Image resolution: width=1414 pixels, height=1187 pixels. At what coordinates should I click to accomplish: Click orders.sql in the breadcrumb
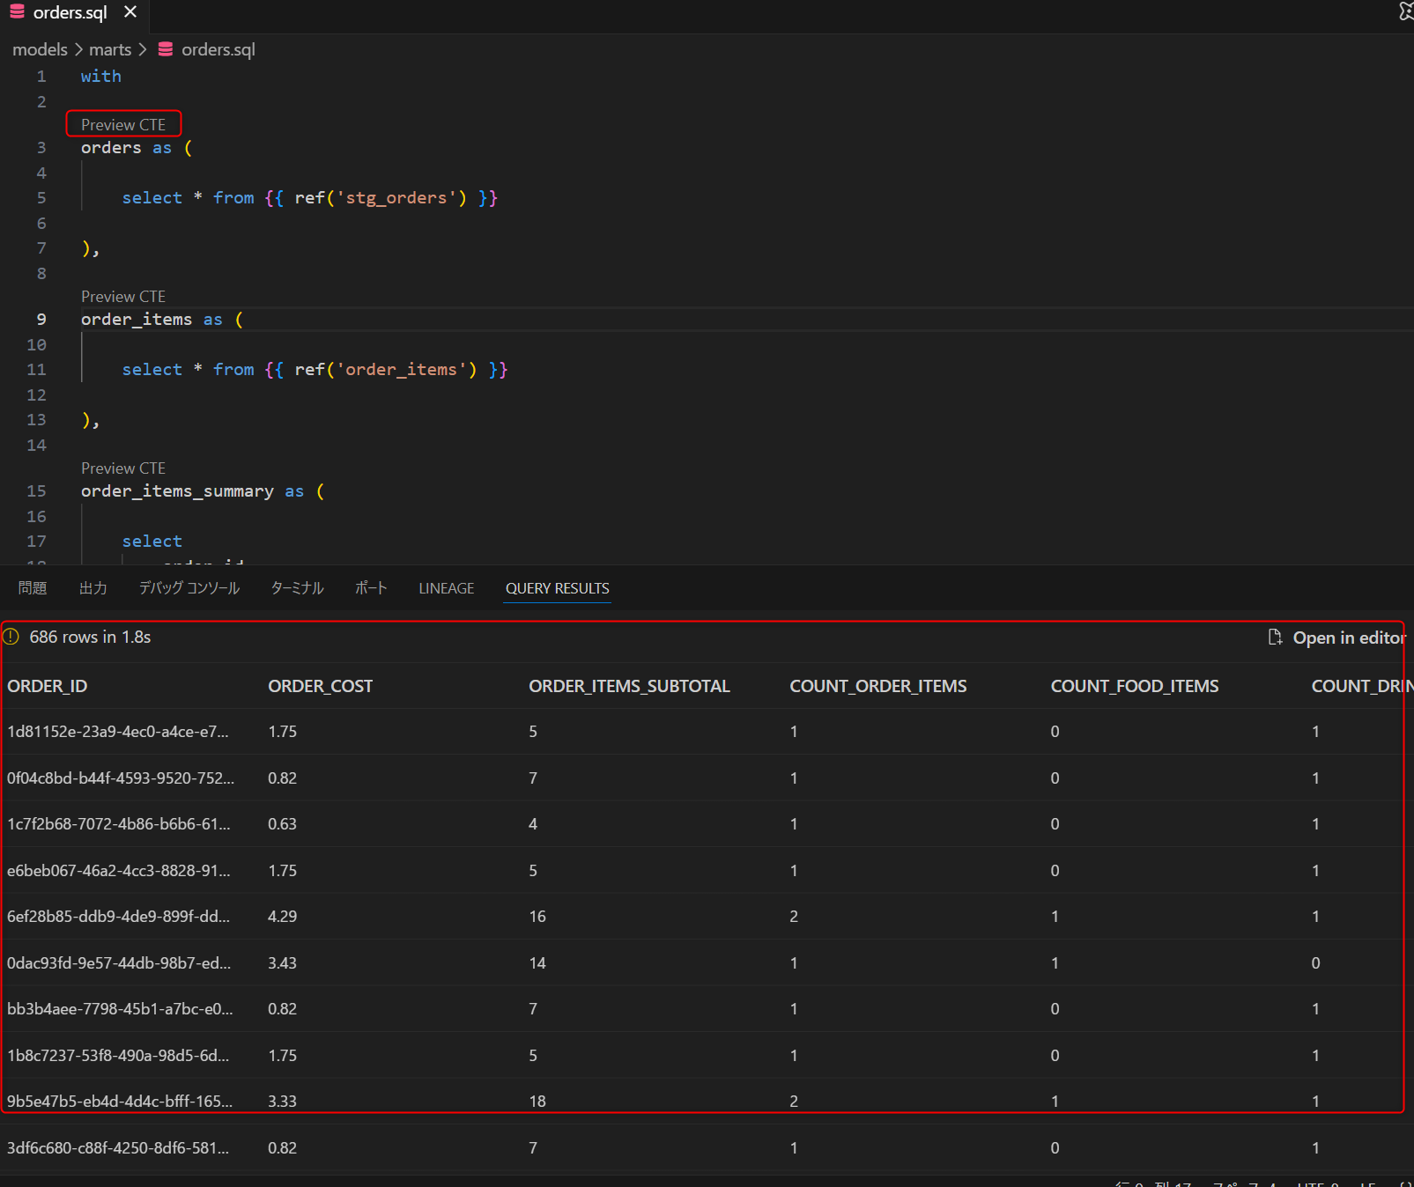coord(218,49)
